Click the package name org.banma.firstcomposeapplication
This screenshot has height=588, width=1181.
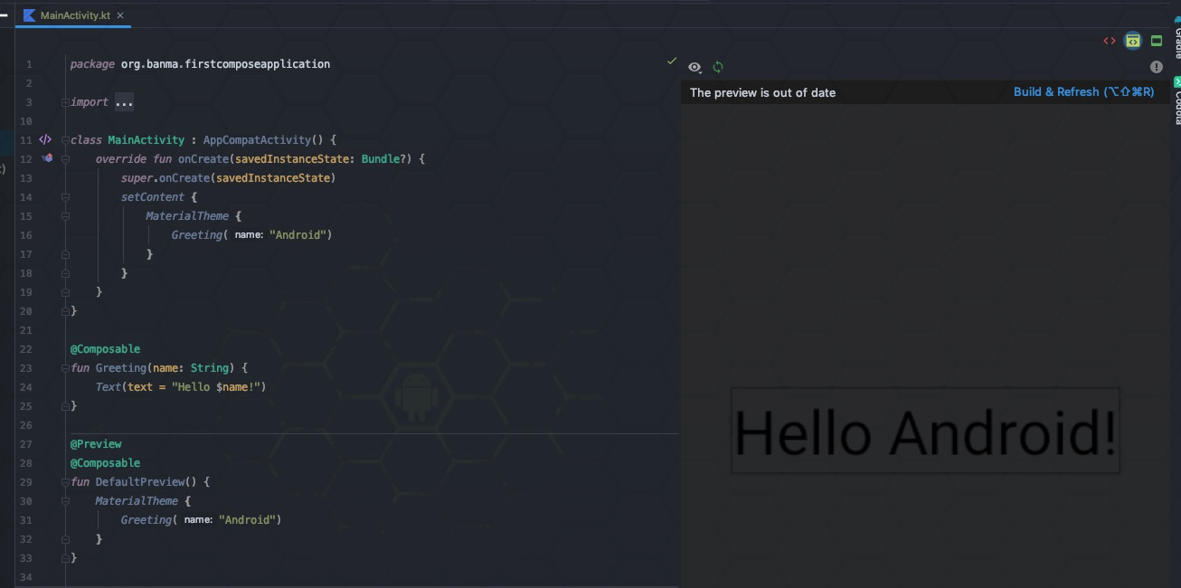(x=225, y=64)
